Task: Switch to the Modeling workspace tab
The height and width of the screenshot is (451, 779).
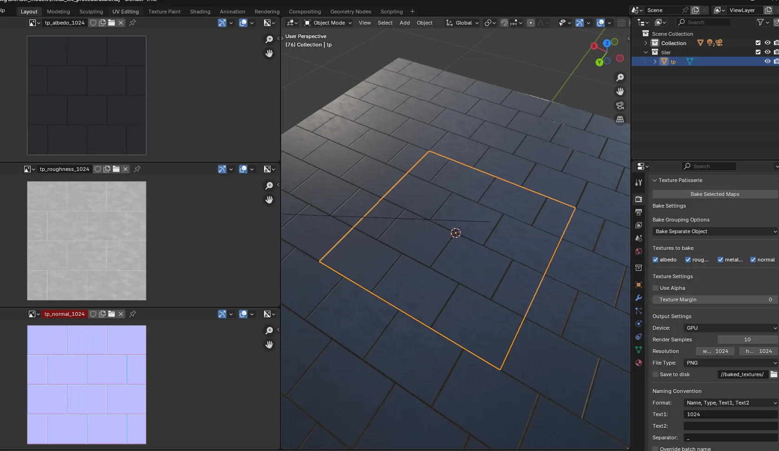Action: 59,12
